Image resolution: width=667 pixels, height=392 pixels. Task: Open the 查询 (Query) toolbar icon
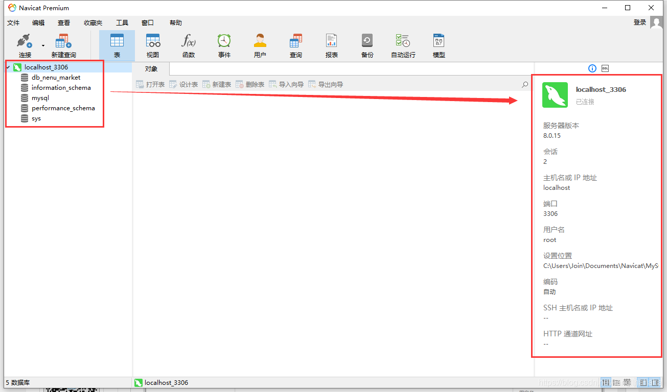pyautogui.click(x=296, y=41)
